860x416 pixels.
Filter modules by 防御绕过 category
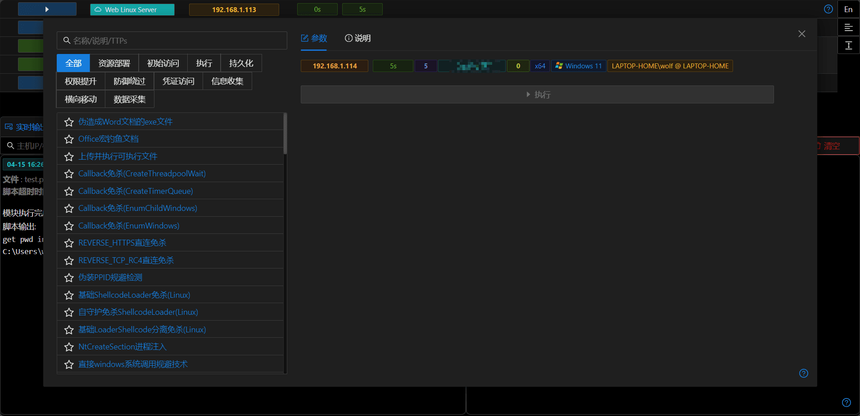tap(130, 81)
